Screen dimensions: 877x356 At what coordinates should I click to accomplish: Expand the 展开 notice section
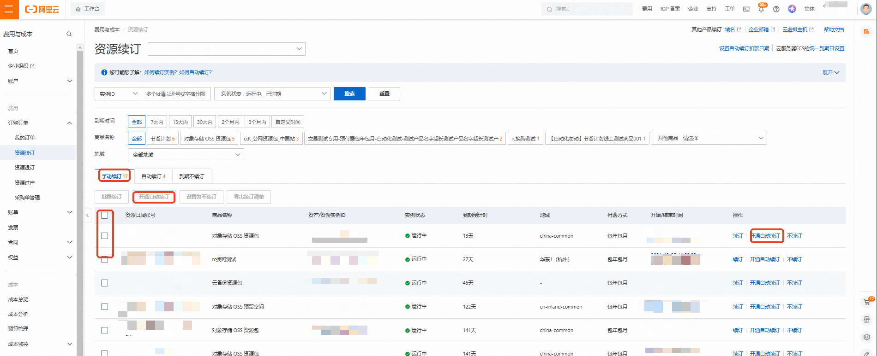(831, 72)
